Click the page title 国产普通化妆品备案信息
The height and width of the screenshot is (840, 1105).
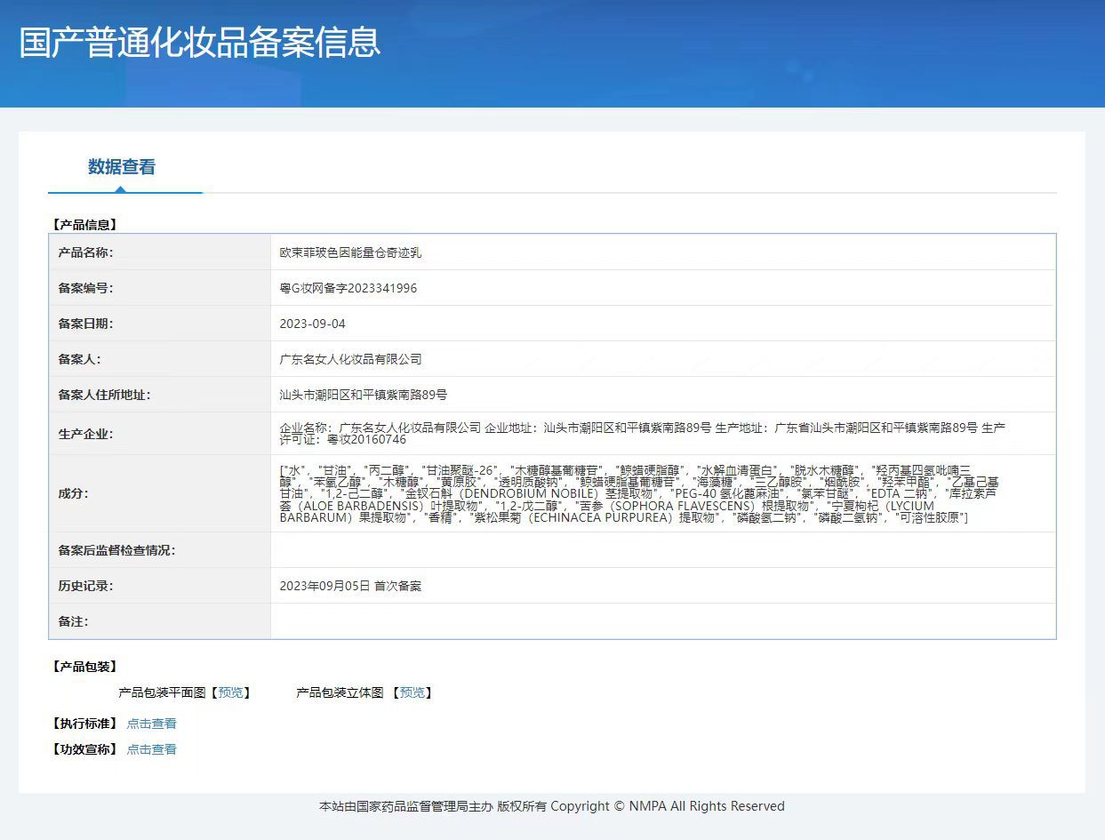[x=200, y=42]
